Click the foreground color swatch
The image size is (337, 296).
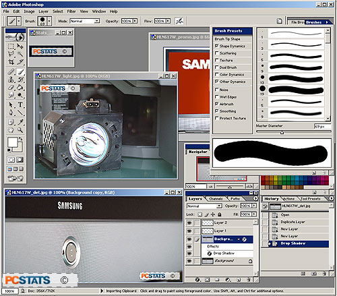tap(12, 142)
